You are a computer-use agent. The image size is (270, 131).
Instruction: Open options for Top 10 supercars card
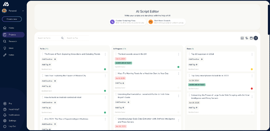coord(252,54)
